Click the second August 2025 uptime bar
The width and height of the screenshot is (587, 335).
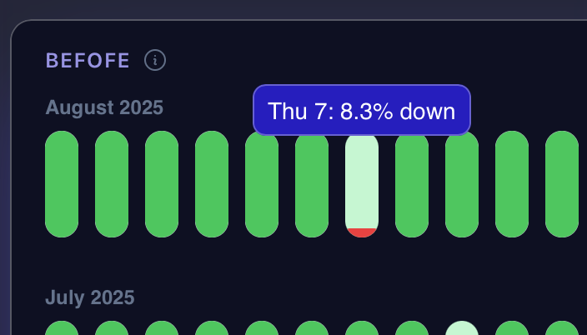click(x=112, y=184)
